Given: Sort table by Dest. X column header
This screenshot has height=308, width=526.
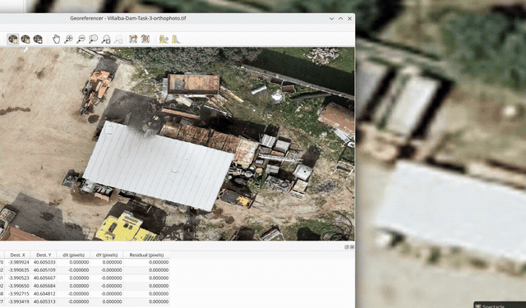Looking at the screenshot, I should tap(18, 255).
